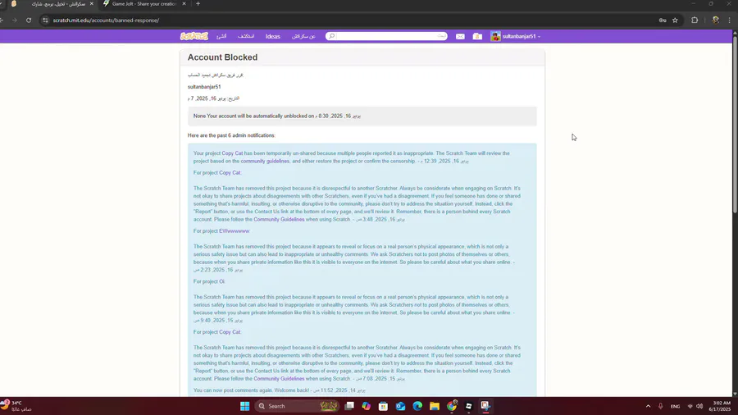This screenshot has height=415, width=738.
Task: Open the taskbar clock showing 3:02 AM
Action: (x=722, y=406)
